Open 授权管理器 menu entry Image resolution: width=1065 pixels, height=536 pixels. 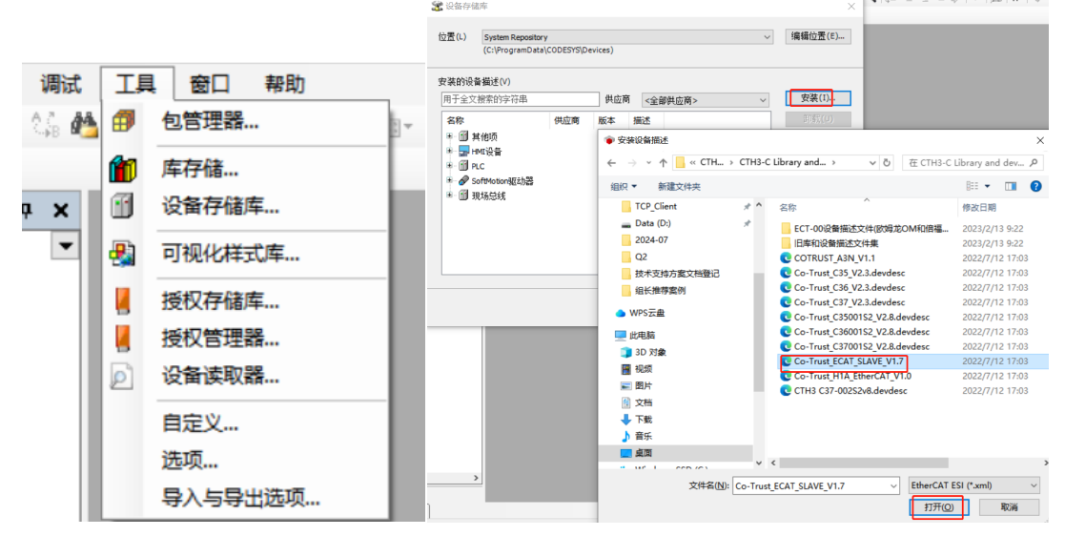click(x=220, y=338)
